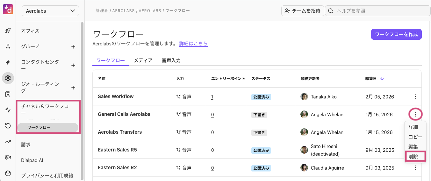Switch to the メディア tab
This screenshot has height=181, width=431.
(143, 60)
